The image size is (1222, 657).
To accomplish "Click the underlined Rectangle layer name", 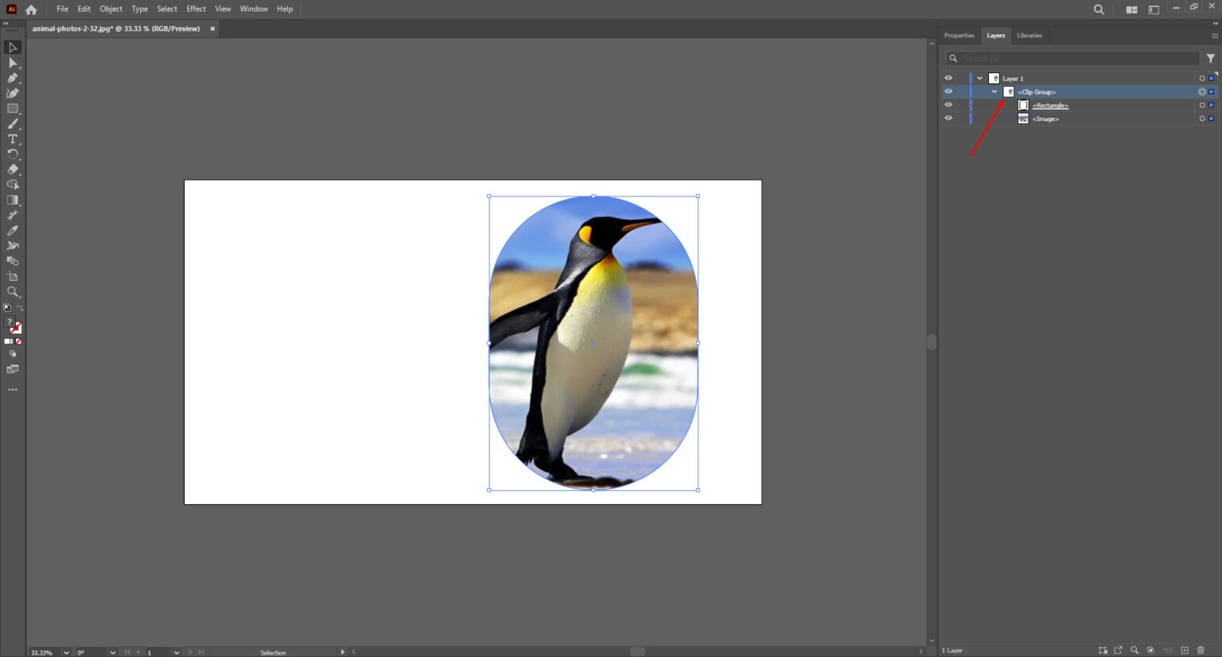I will [x=1052, y=104].
